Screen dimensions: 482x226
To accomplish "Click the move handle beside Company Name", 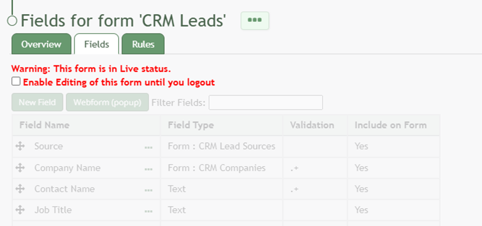I will pos(21,168).
